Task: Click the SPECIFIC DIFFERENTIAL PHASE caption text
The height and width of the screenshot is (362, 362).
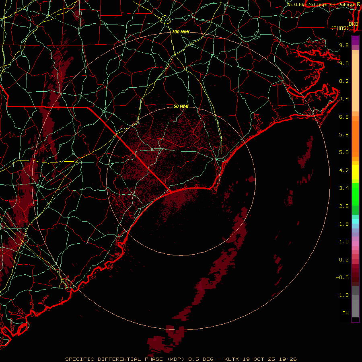Action: [115, 359]
